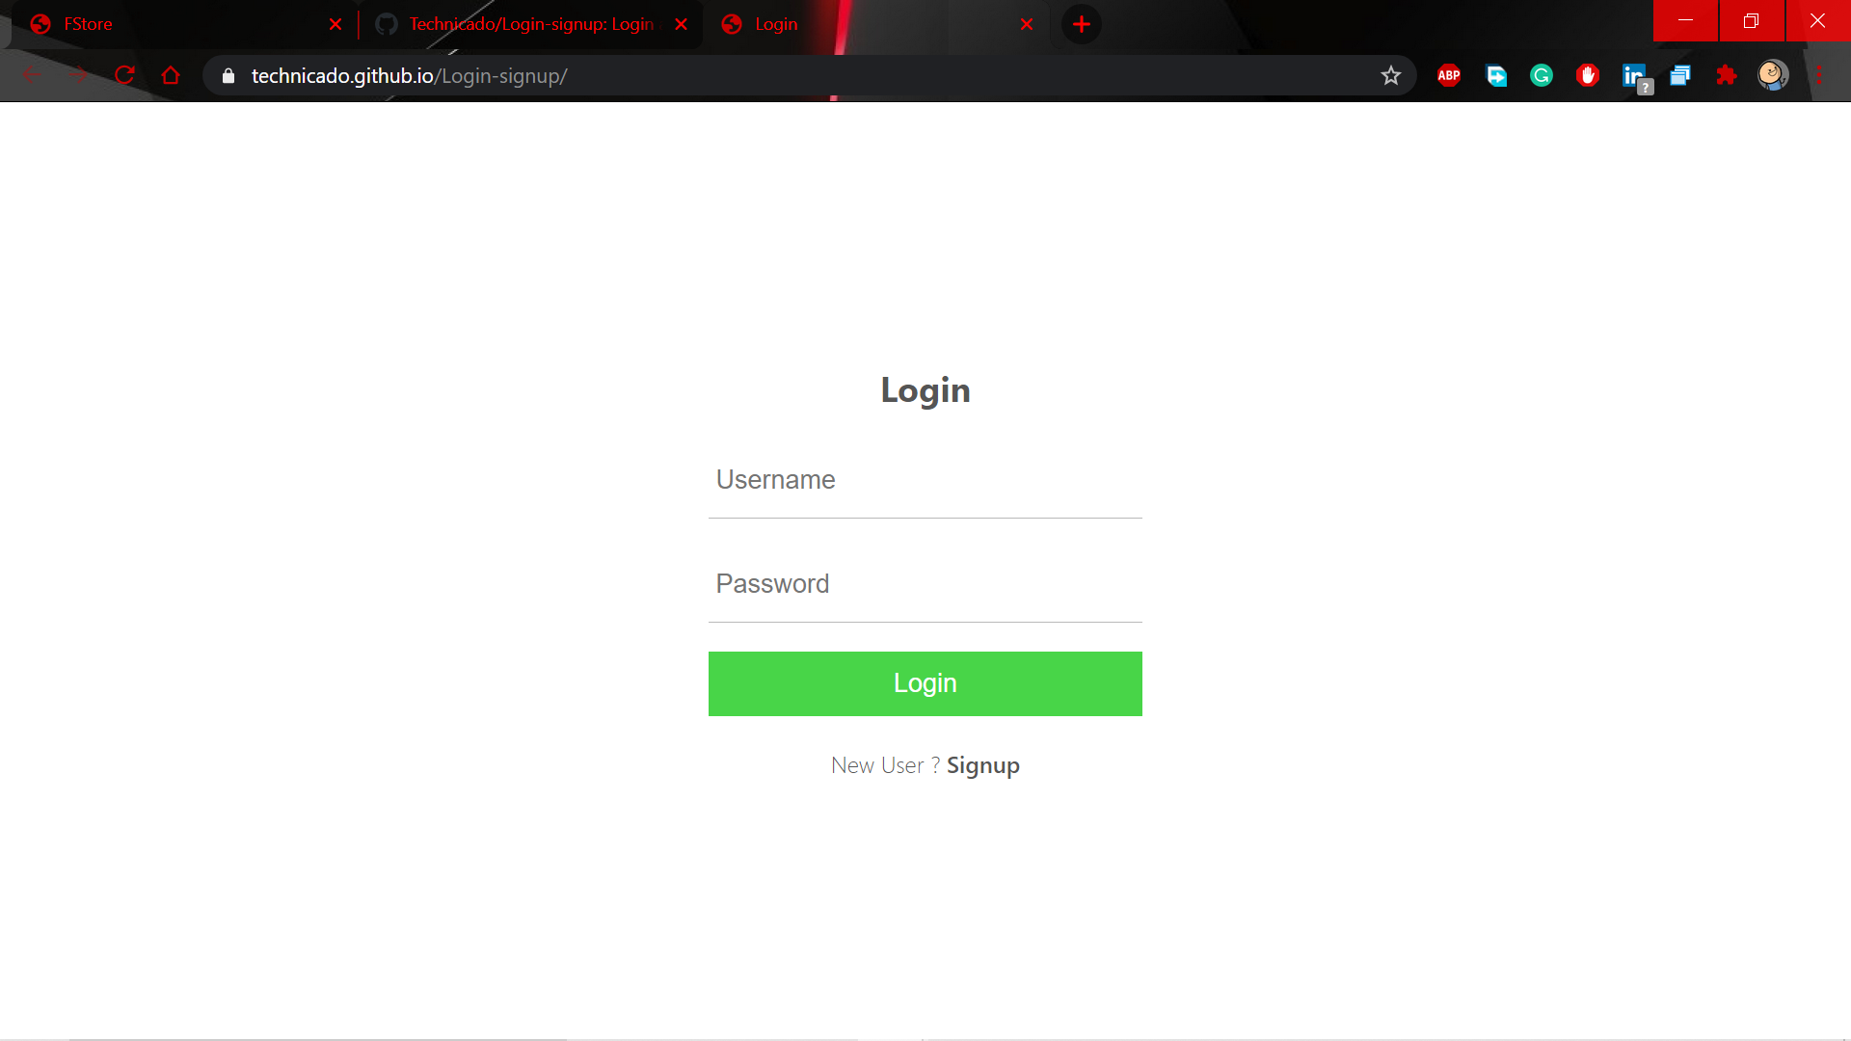The width and height of the screenshot is (1851, 1041).
Task: Open a new browser tab
Action: click(x=1082, y=24)
